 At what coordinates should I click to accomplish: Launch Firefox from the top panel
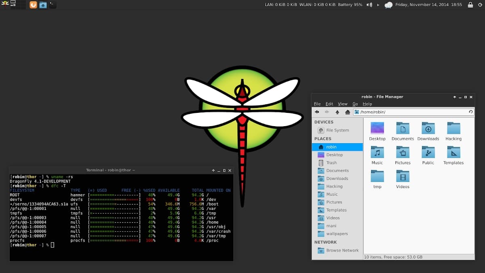point(33,5)
